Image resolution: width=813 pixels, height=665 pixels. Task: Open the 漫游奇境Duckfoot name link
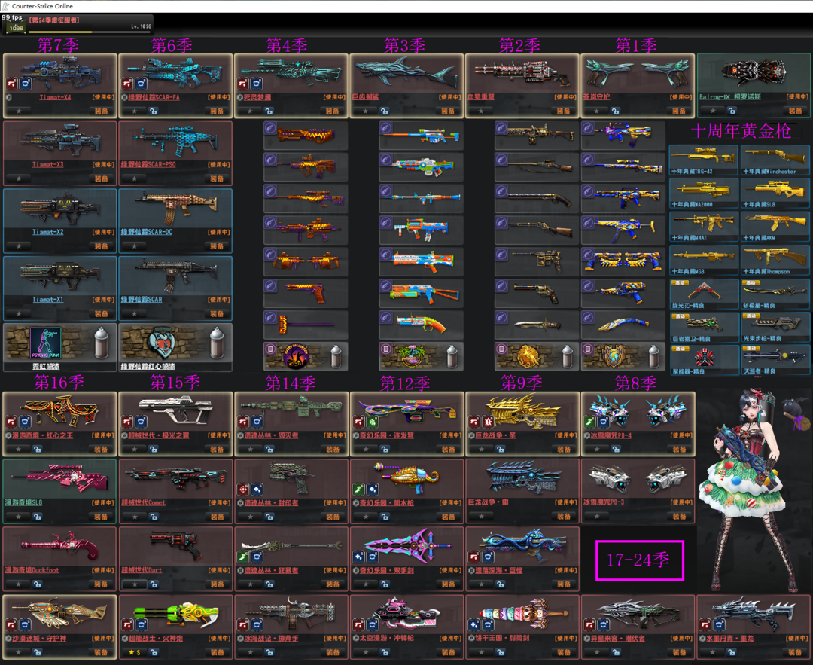pos(32,570)
